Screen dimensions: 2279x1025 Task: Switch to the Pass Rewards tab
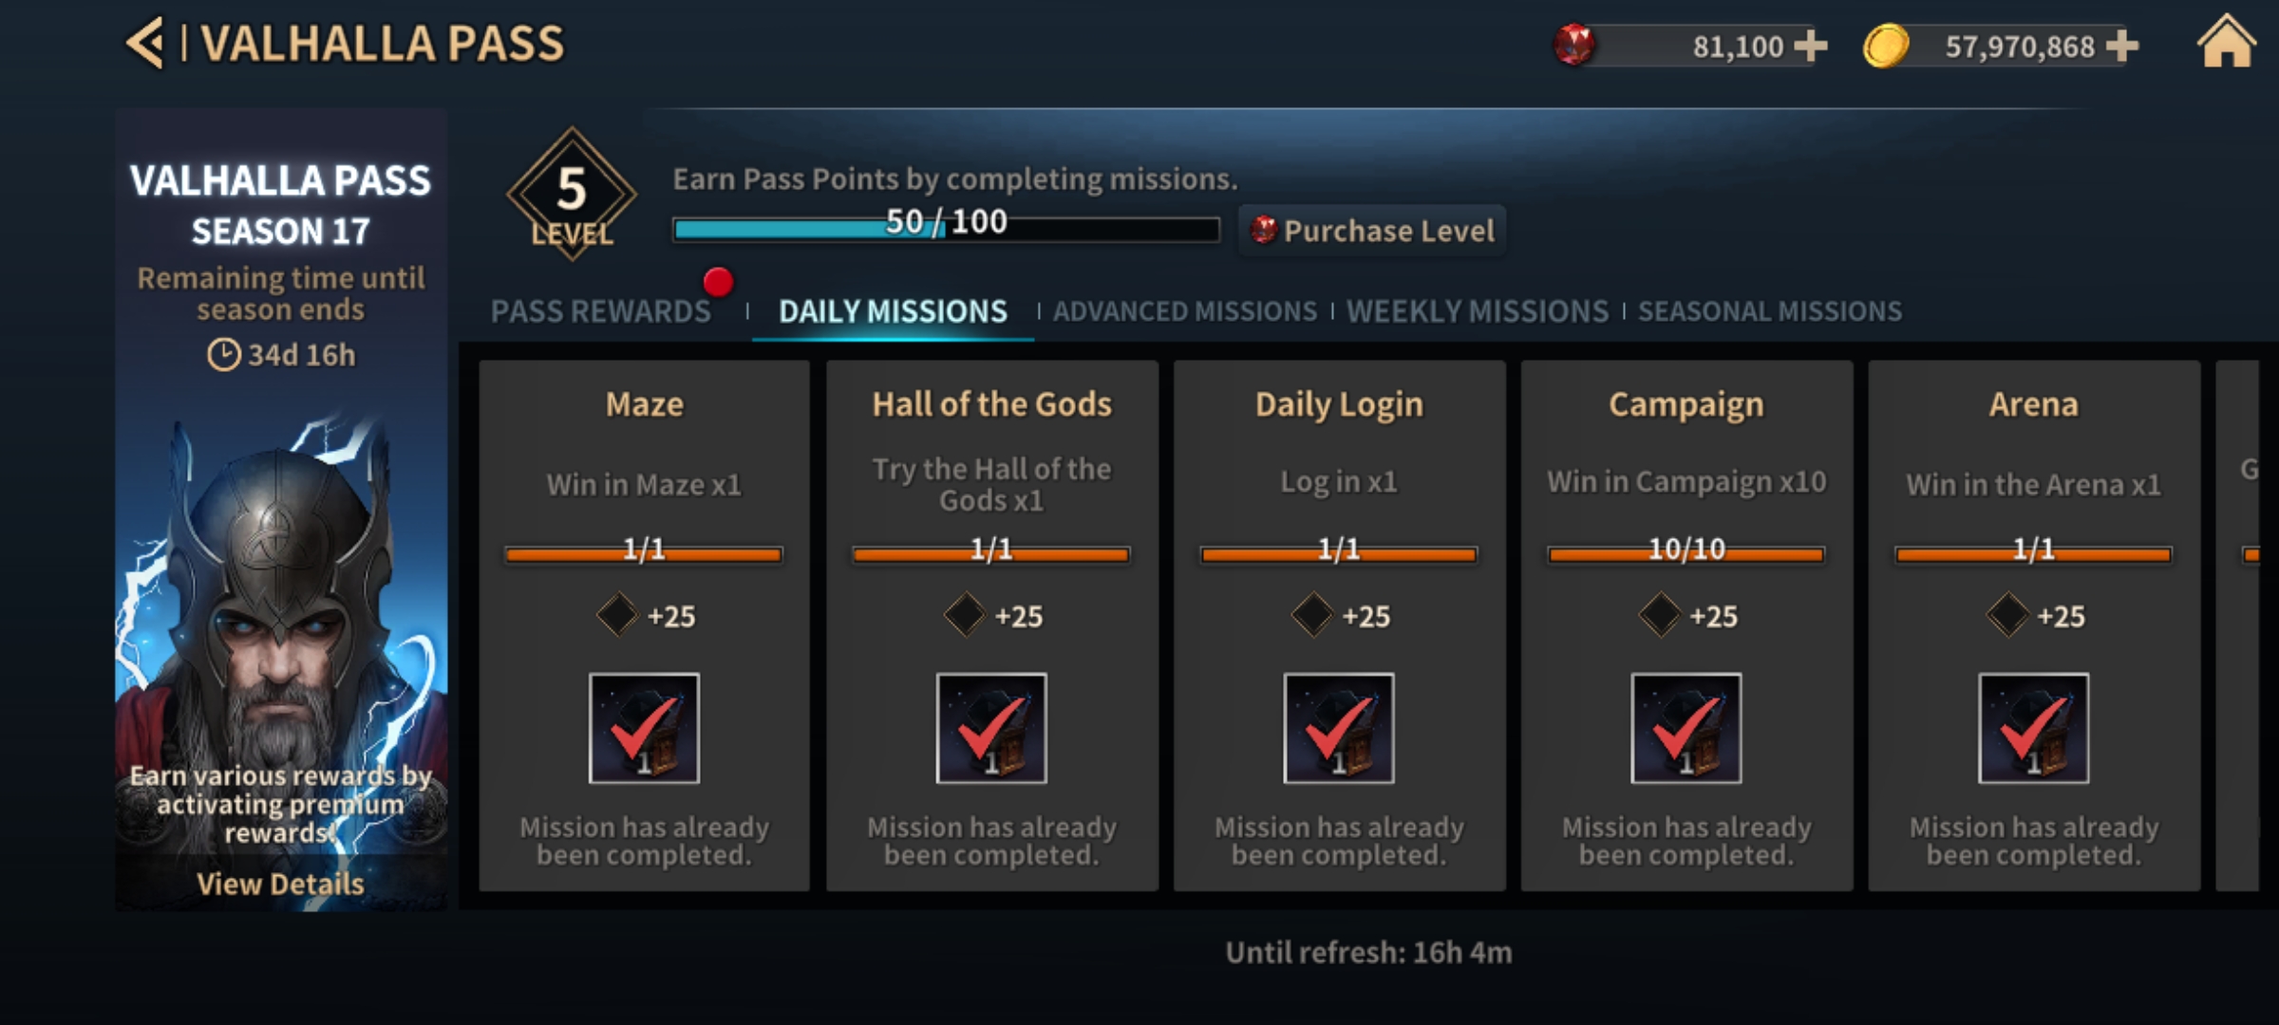tap(600, 311)
